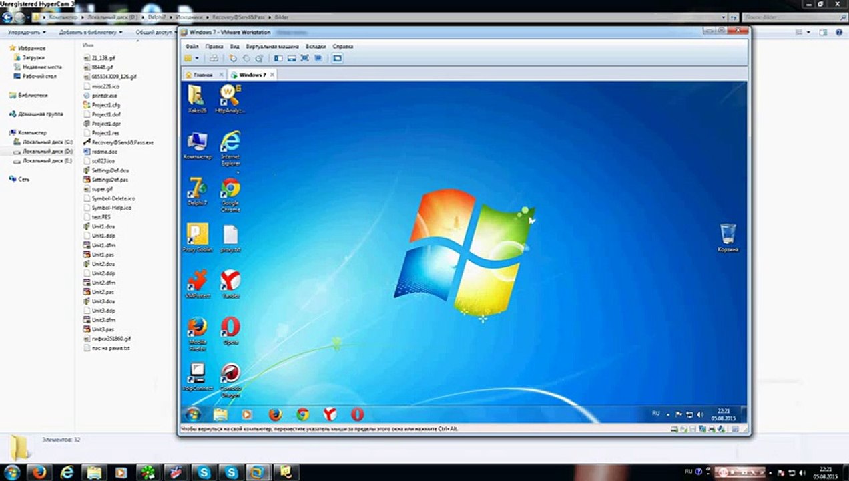Launch Google Chrome shortcut on VM desktop
Screen dimensions: 849x481
tap(230, 195)
